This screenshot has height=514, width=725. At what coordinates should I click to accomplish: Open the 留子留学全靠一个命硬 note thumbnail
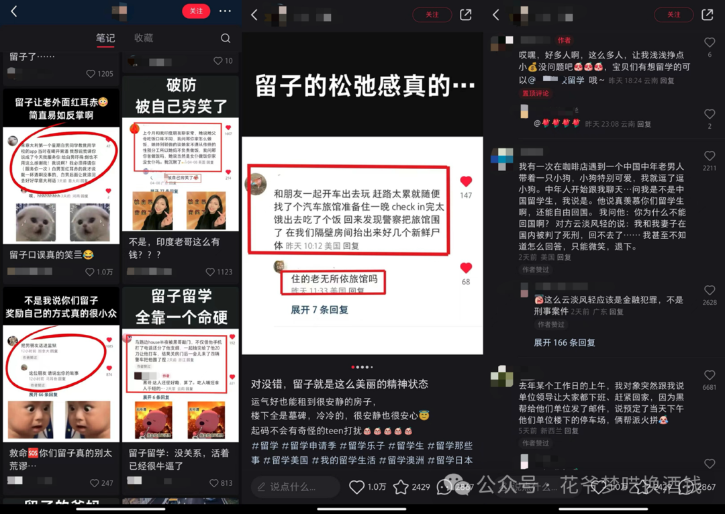pos(181,364)
